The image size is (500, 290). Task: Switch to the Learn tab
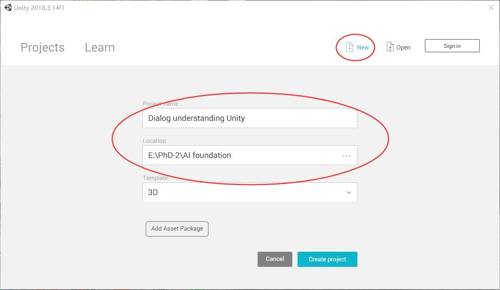pos(99,47)
